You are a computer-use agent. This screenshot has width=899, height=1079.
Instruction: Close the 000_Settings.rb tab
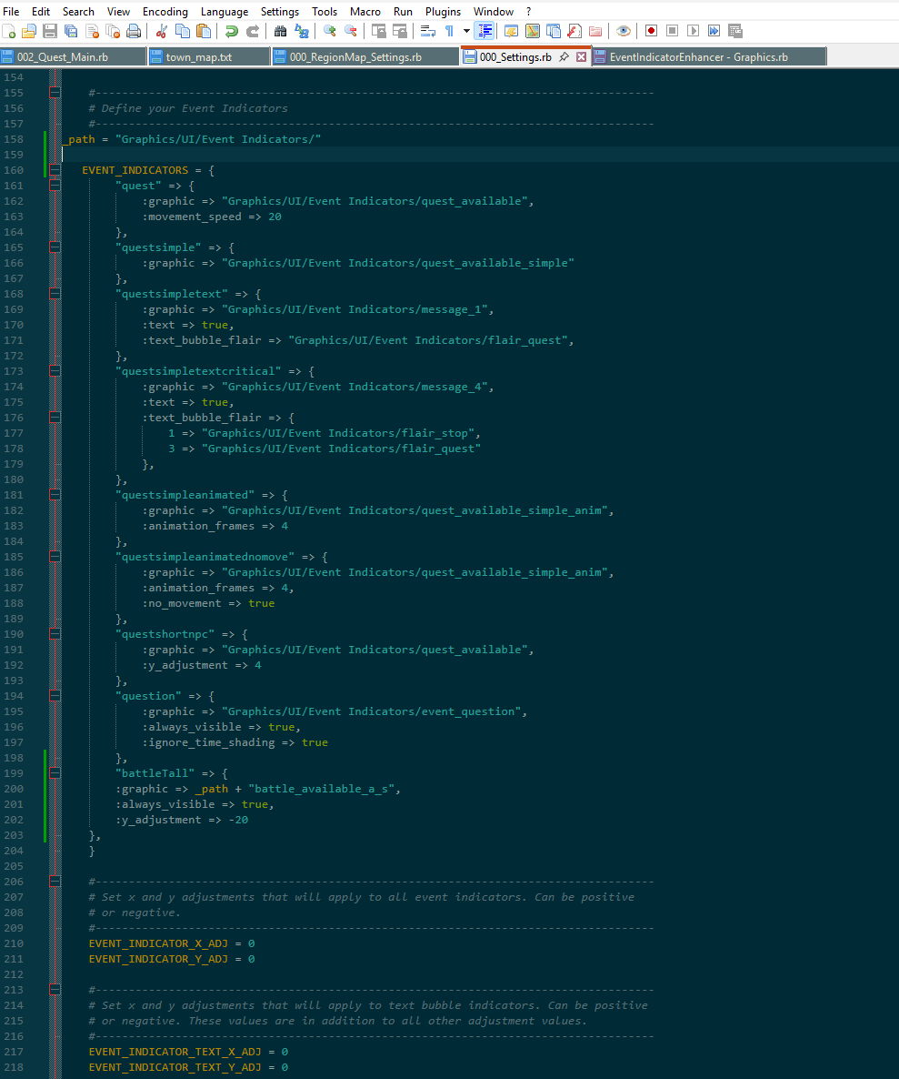coord(582,56)
